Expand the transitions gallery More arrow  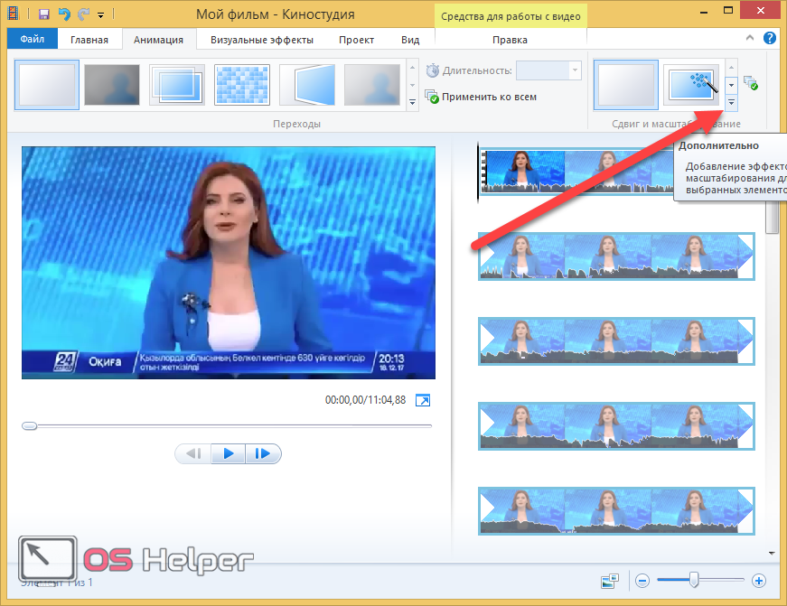(x=413, y=102)
